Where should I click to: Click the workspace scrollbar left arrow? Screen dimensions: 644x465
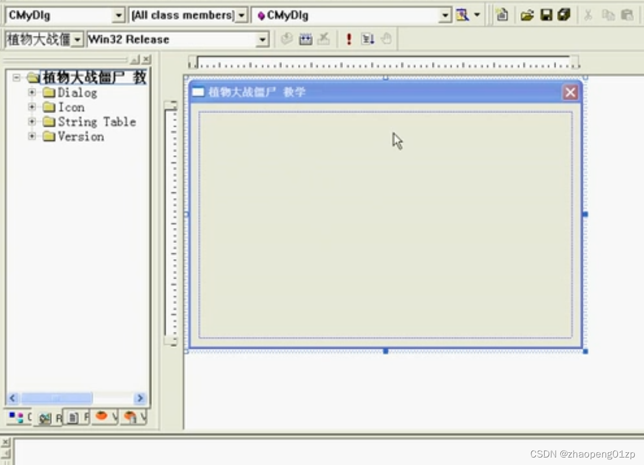click(x=13, y=397)
